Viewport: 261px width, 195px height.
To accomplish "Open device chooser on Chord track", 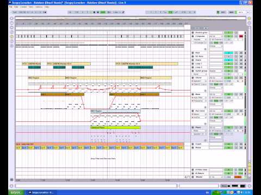I will [x=199, y=81].
